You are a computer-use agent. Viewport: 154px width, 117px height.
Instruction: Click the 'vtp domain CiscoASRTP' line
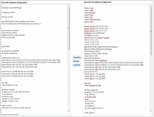click(10, 51)
